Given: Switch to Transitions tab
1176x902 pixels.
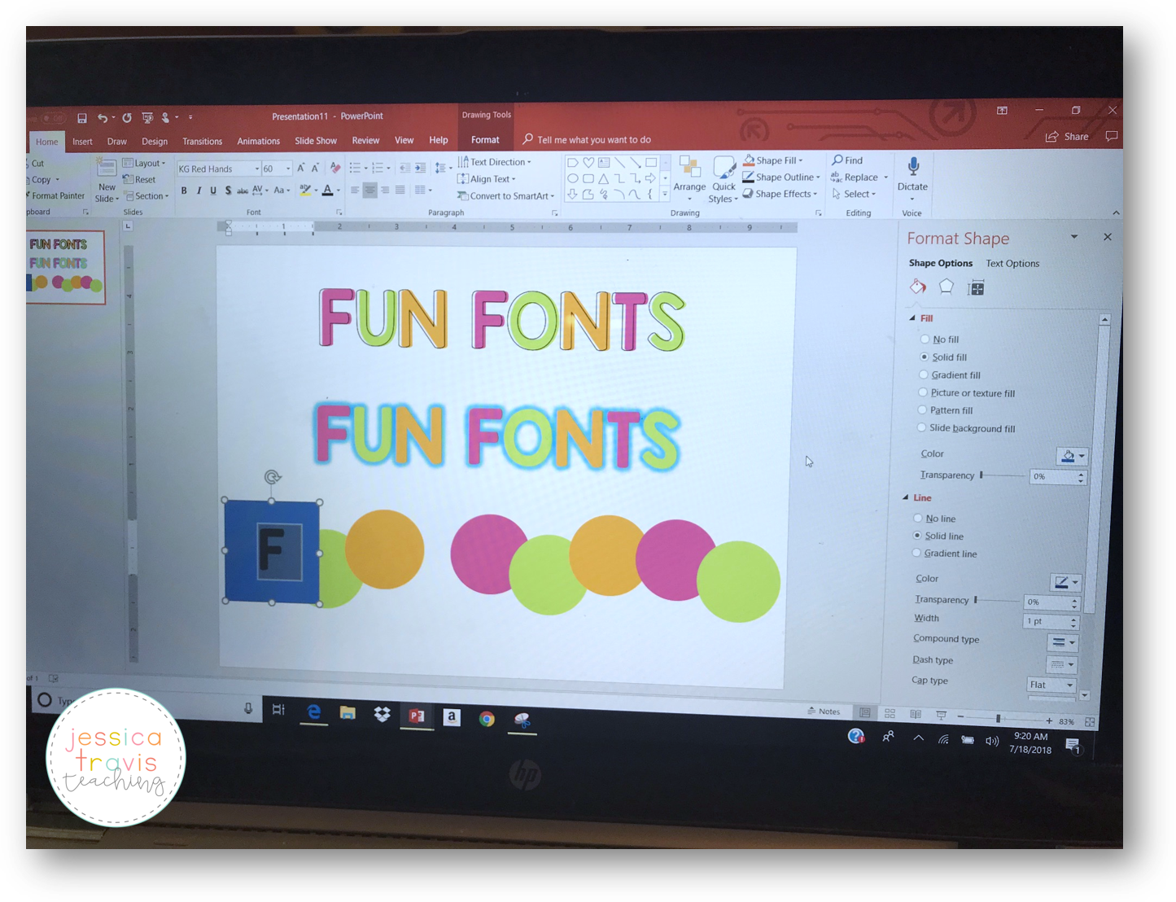Looking at the screenshot, I should click(203, 142).
